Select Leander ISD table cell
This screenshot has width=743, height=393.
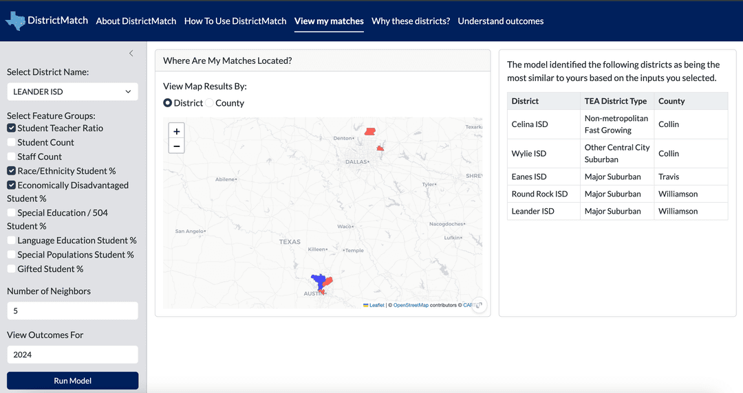[543, 211]
